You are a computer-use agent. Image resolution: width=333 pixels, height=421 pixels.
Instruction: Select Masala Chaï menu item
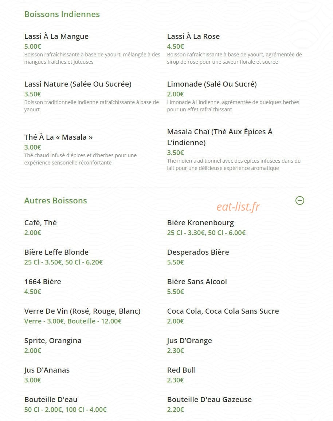(220, 137)
